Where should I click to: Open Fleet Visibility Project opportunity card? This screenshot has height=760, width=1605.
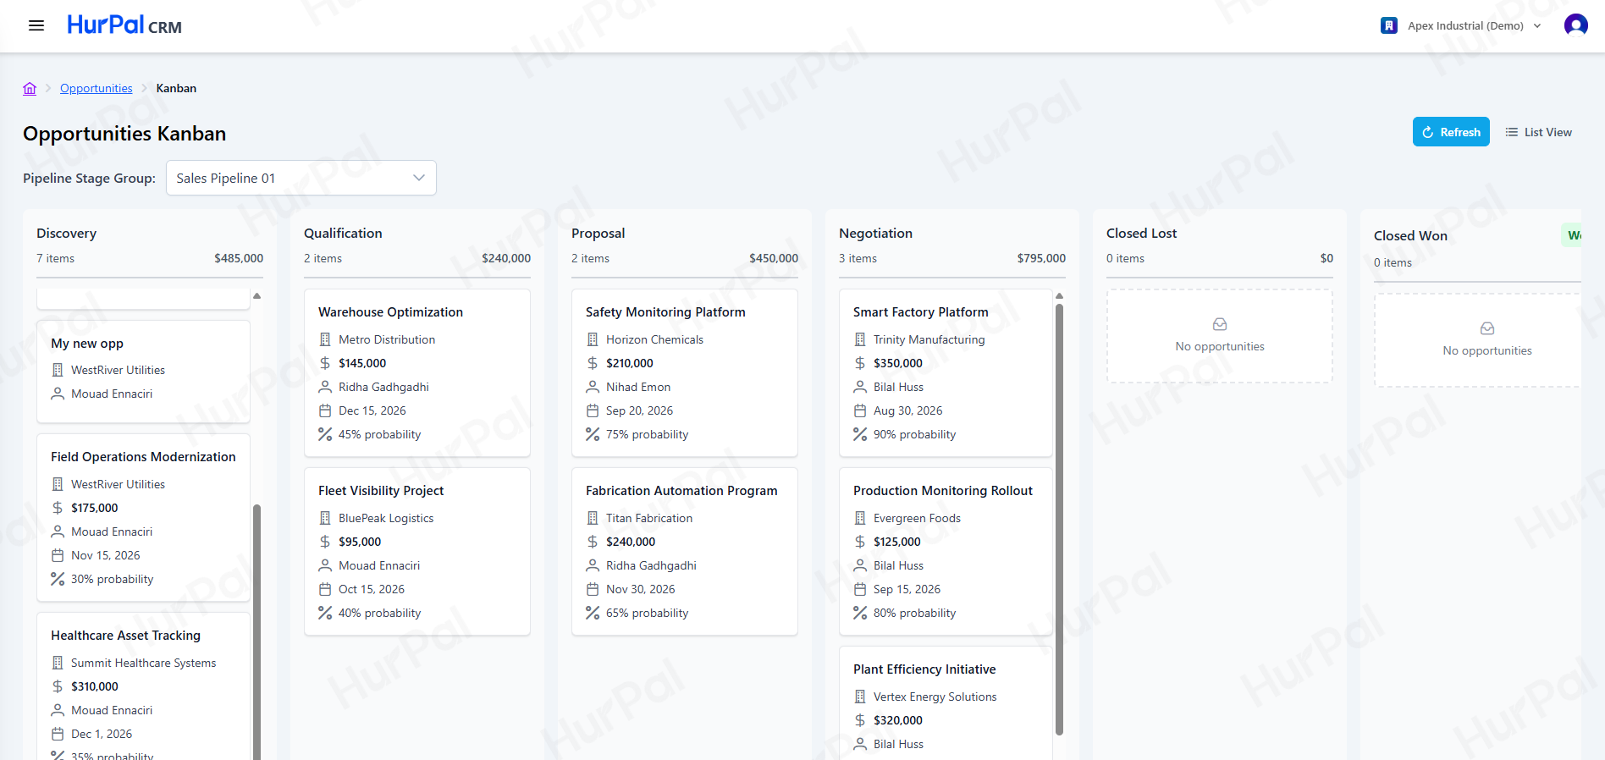[x=417, y=551]
